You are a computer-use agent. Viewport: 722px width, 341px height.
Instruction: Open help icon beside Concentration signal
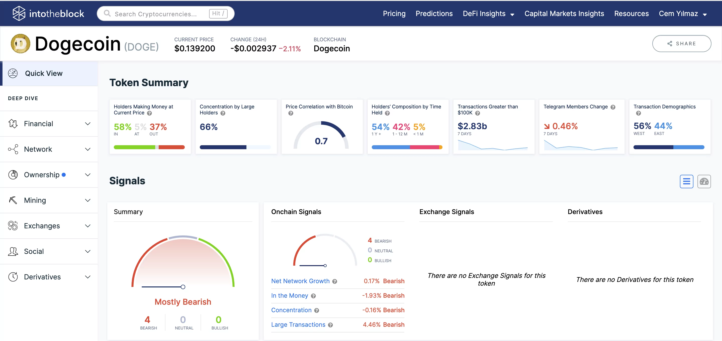316,310
